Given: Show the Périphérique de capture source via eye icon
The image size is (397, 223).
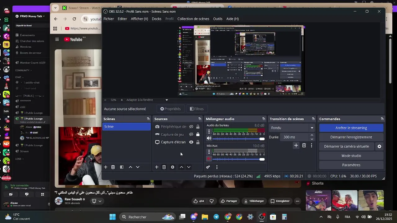Looking at the screenshot, I should pyautogui.click(x=191, y=127).
